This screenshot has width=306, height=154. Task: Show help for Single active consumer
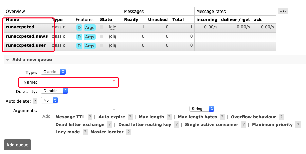(244, 125)
